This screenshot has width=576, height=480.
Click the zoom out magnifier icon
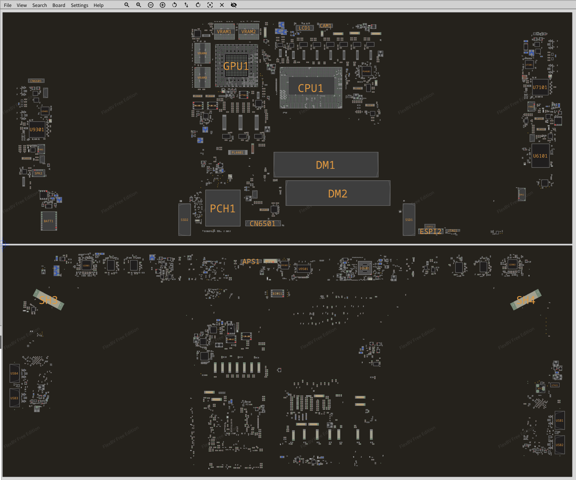[x=127, y=5]
